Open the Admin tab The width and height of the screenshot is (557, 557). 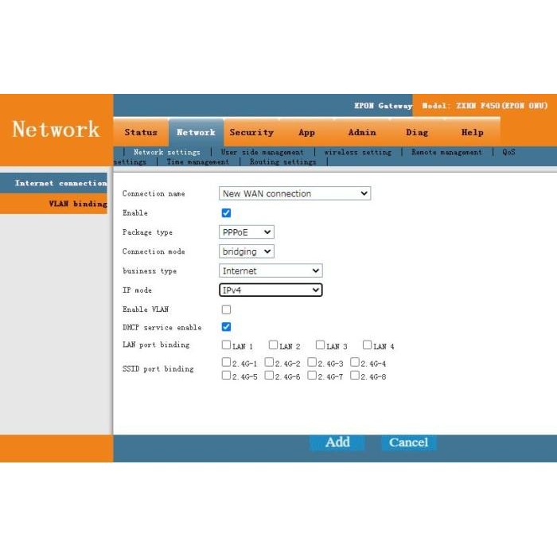point(362,133)
